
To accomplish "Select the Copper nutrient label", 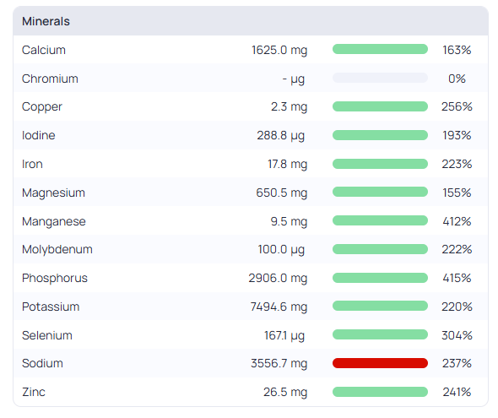I will [42, 107].
